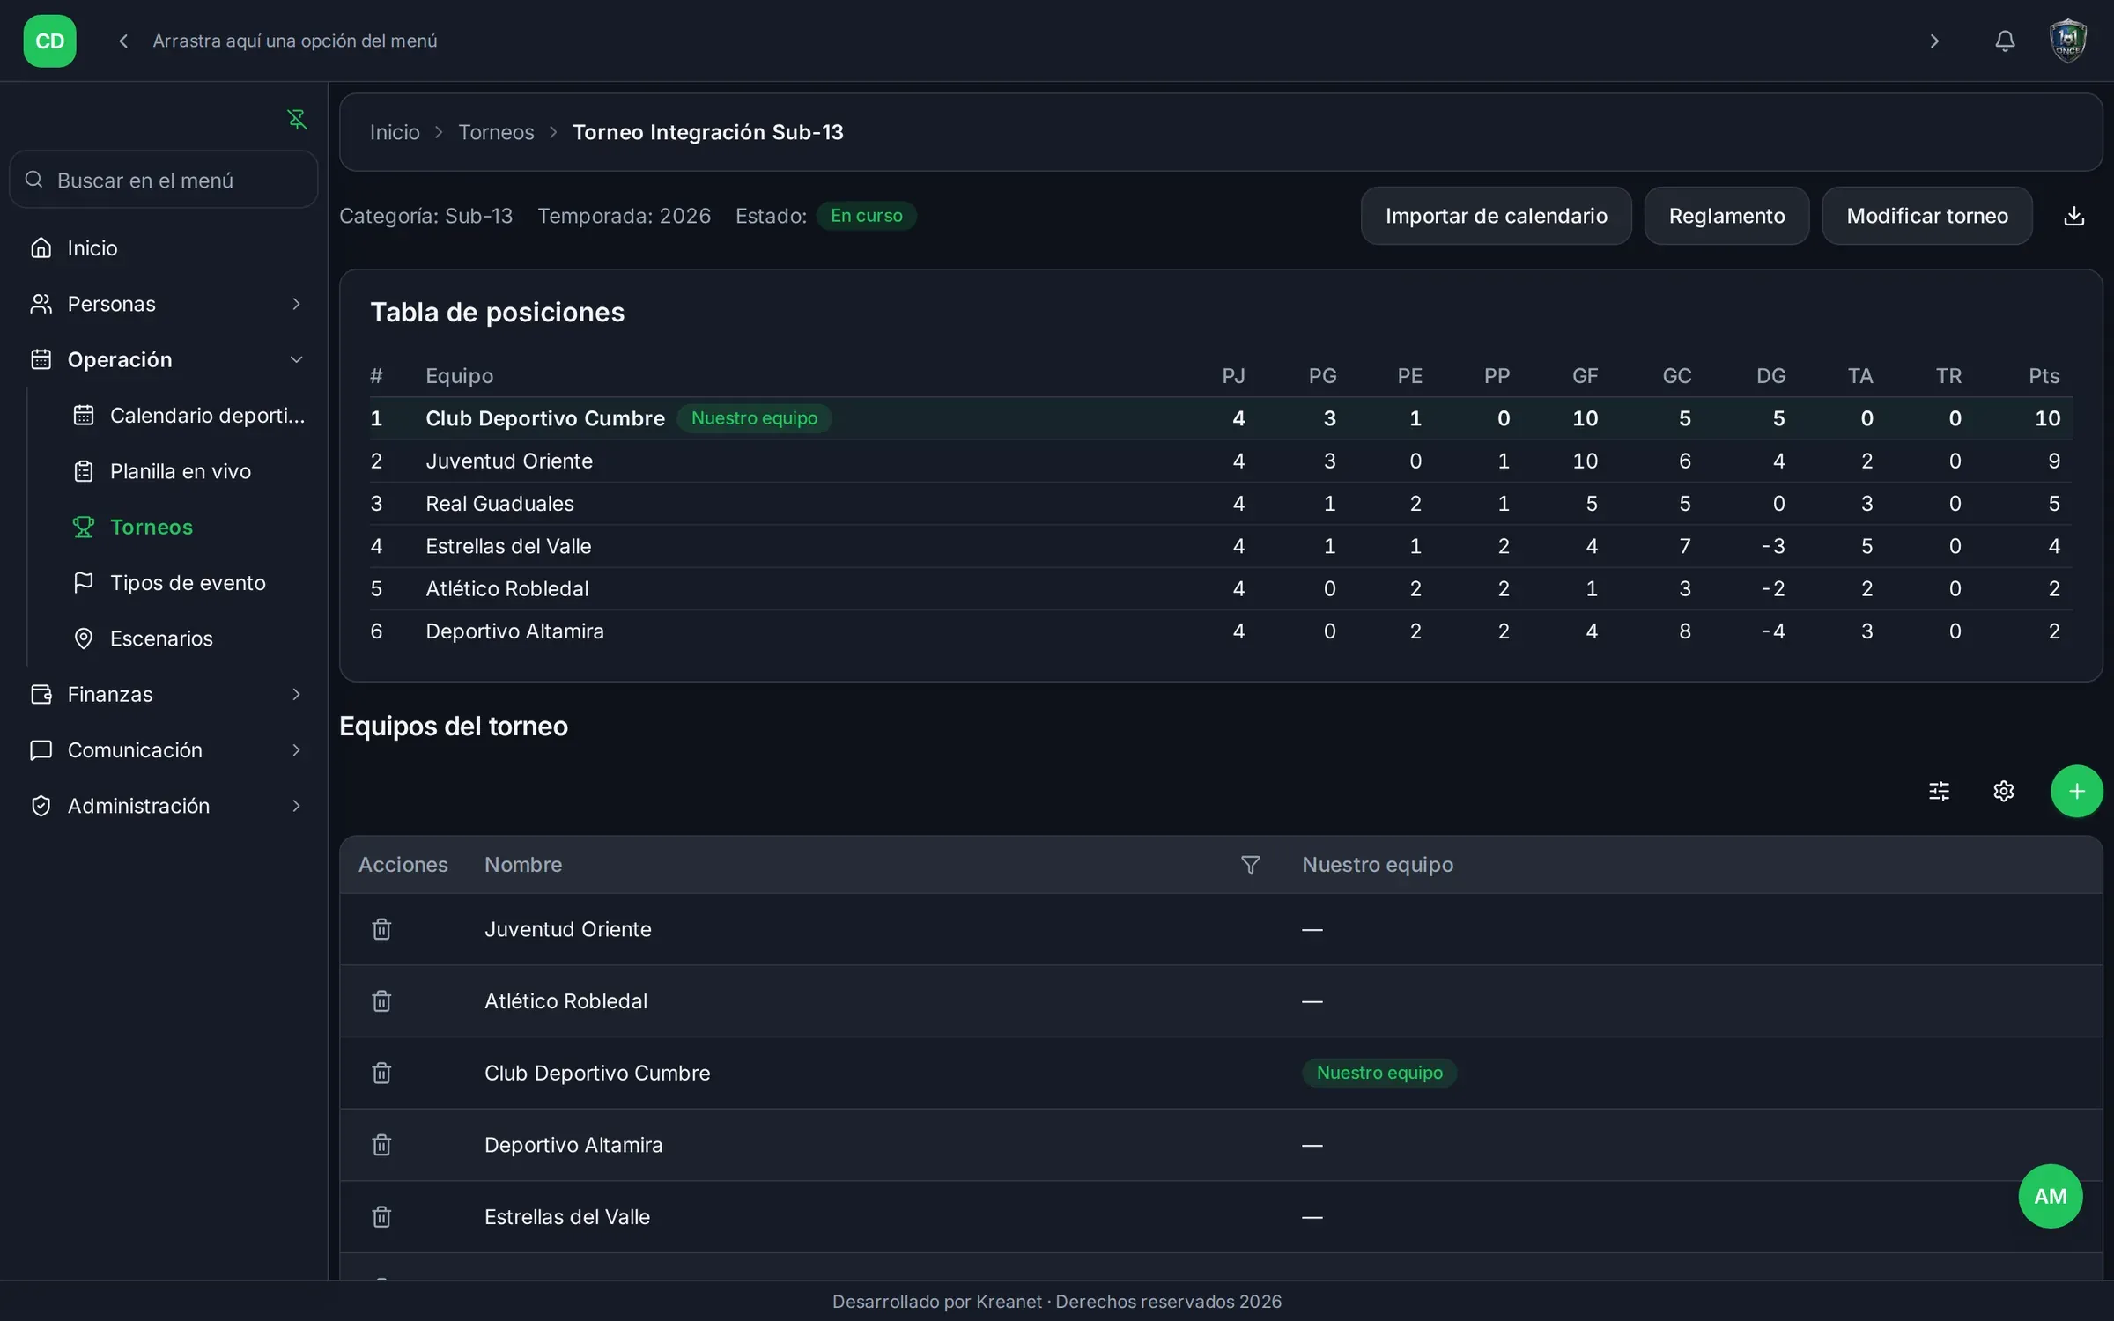Delete Juventud Oriente with trash icon
This screenshot has width=2114, height=1321.
(381, 929)
